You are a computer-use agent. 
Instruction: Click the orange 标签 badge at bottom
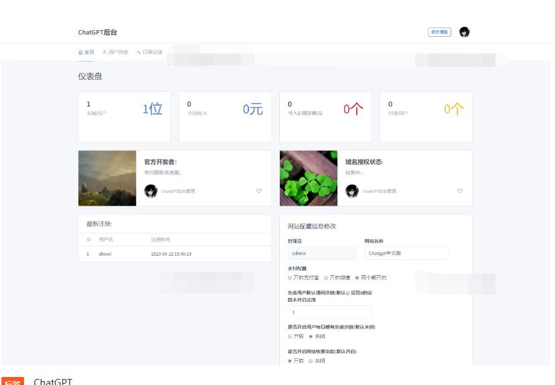(13, 382)
